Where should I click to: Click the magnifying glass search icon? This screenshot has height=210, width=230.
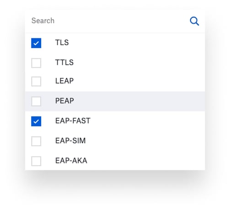click(x=194, y=21)
